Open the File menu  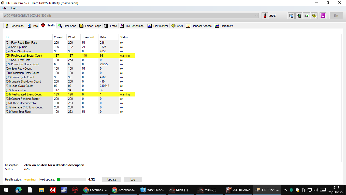tap(4, 8)
